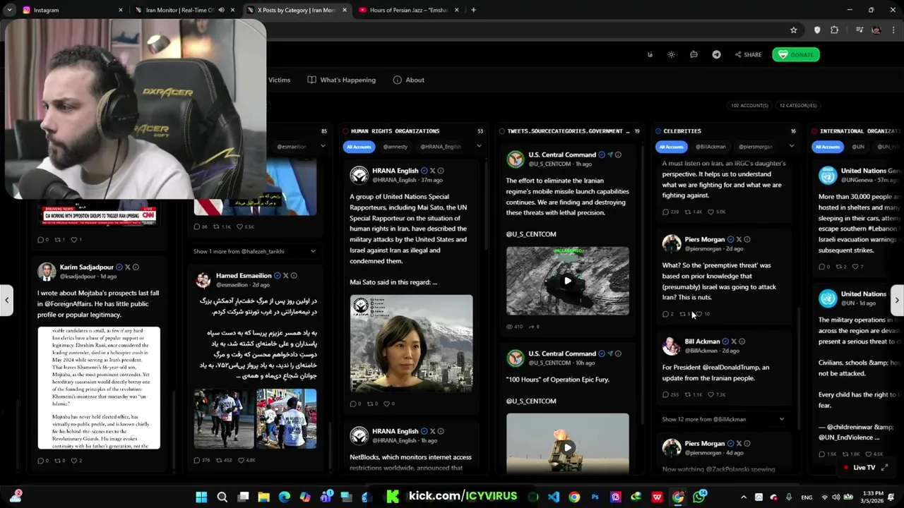The width and height of the screenshot is (904, 508).
Task: Expand account filters in Celebrities column
Action: [791, 147]
